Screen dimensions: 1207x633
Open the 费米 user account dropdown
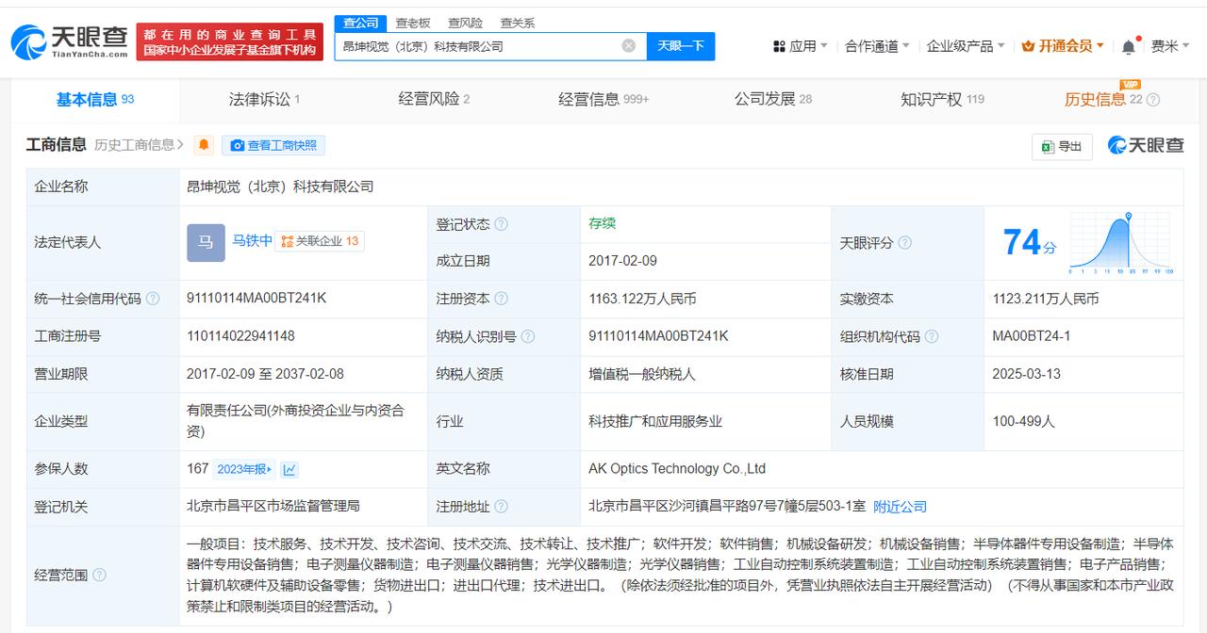click(x=1170, y=46)
